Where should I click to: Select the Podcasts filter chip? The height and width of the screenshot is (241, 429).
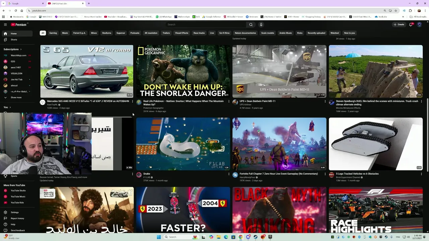[135, 33]
